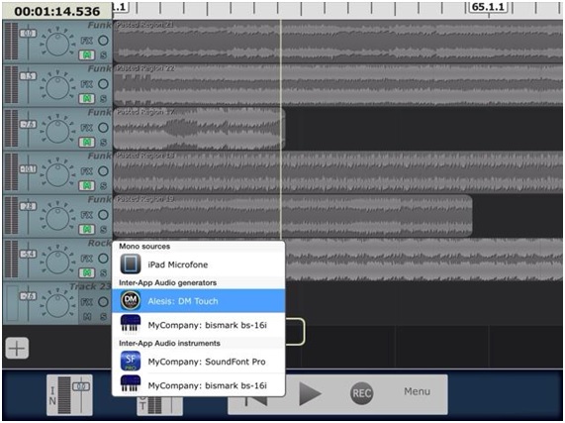Screen dimensions: 565x423
Task: Click pan knob on the Rock track
Action: pyautogui.click(x=57, y=263)
